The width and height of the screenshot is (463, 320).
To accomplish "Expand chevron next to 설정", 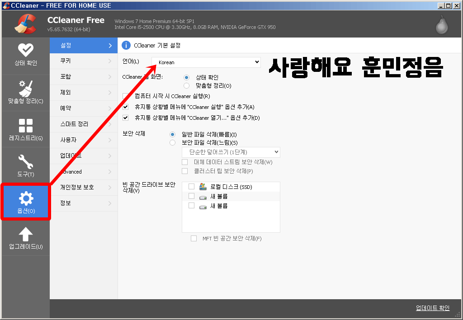I will (110, 46).
